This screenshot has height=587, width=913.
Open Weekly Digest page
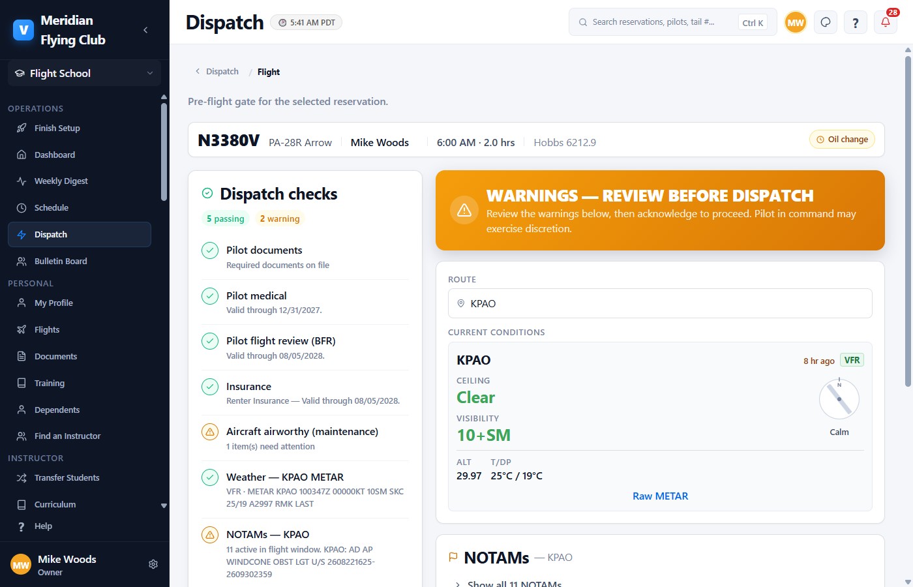coord(80,181)
